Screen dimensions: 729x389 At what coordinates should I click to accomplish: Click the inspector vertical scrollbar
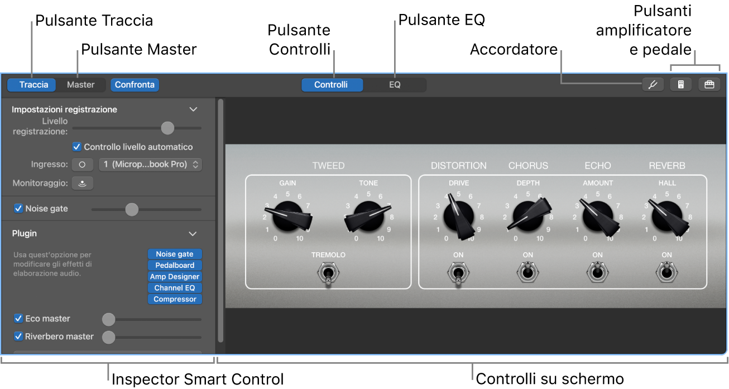[220, 220]
